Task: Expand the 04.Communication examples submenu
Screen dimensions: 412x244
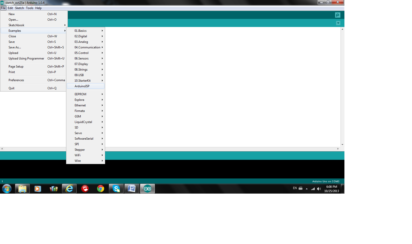Action: point(88,47)
